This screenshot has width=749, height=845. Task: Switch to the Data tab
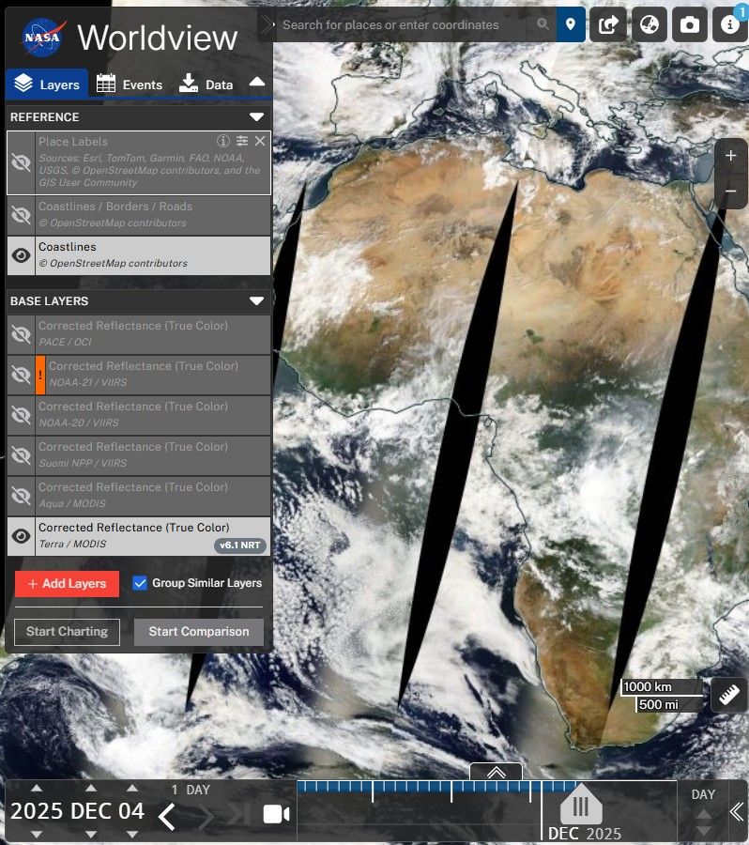(x=206, y=84)
